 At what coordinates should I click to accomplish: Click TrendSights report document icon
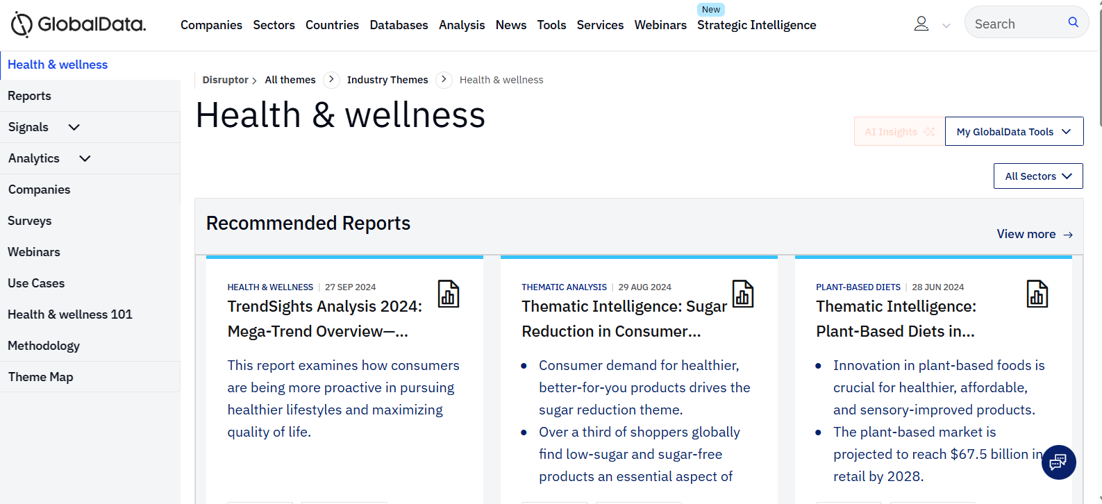(x=449, y=294)
